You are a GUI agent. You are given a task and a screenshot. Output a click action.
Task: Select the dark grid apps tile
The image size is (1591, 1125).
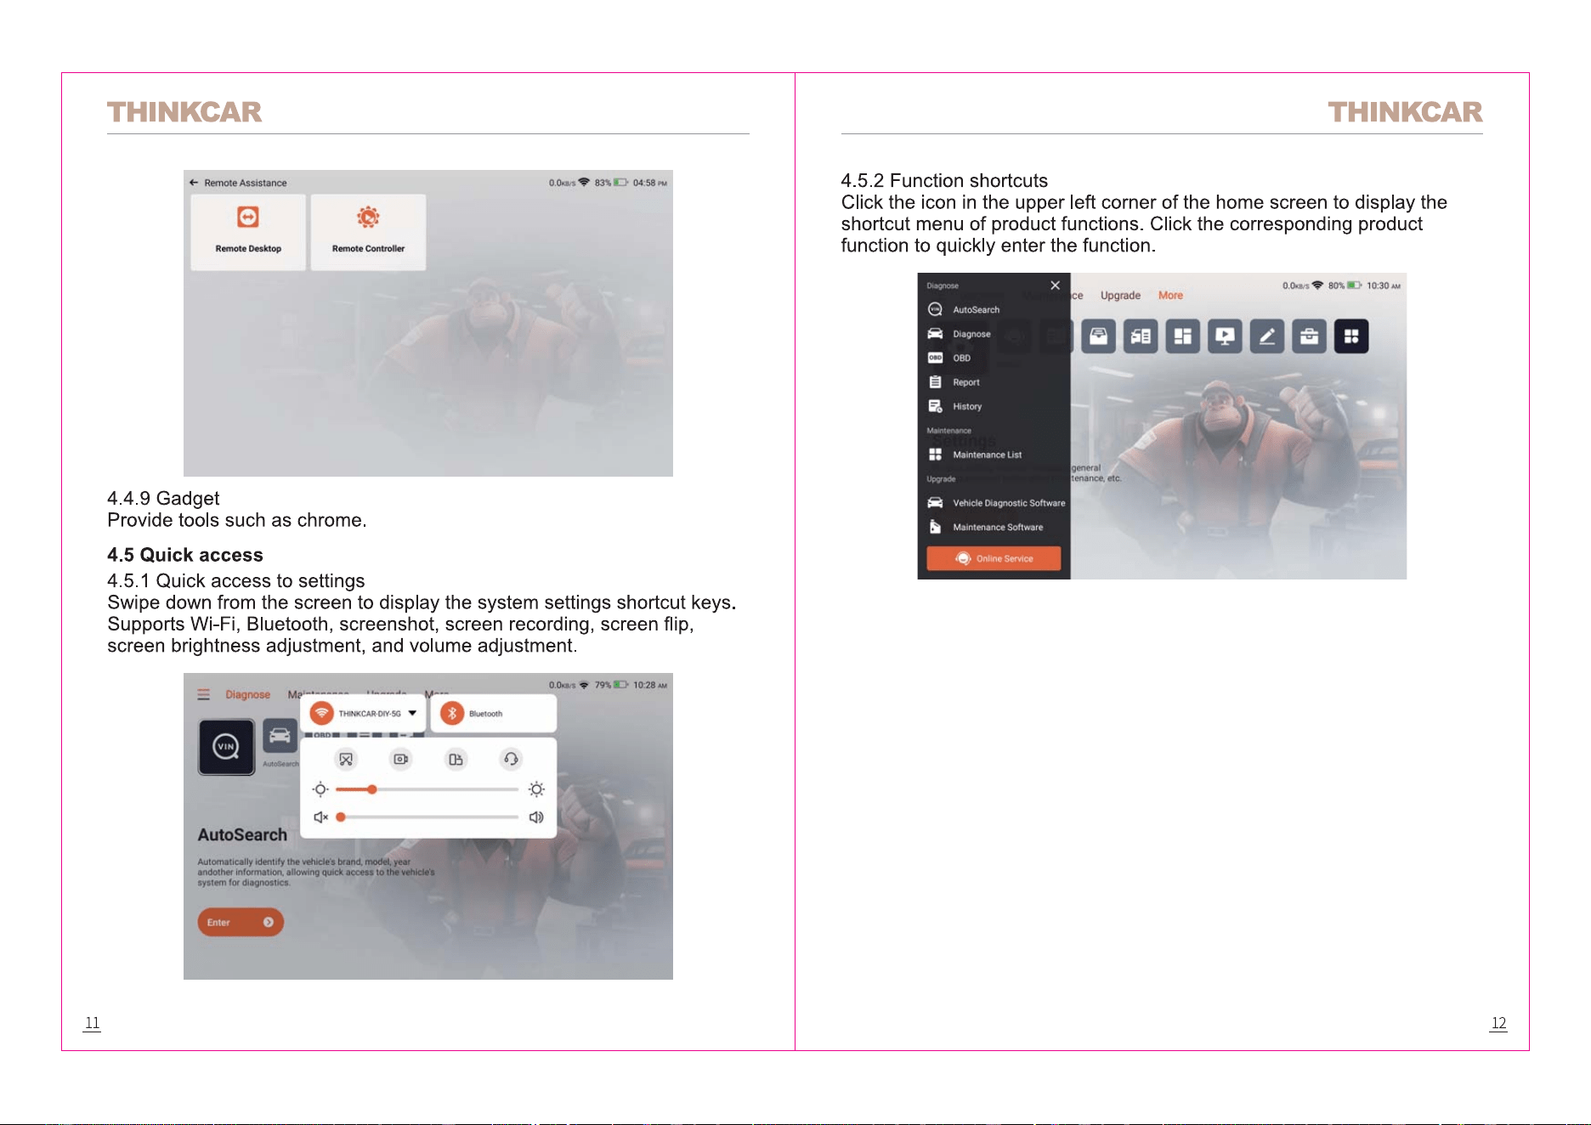point(1351,336)
